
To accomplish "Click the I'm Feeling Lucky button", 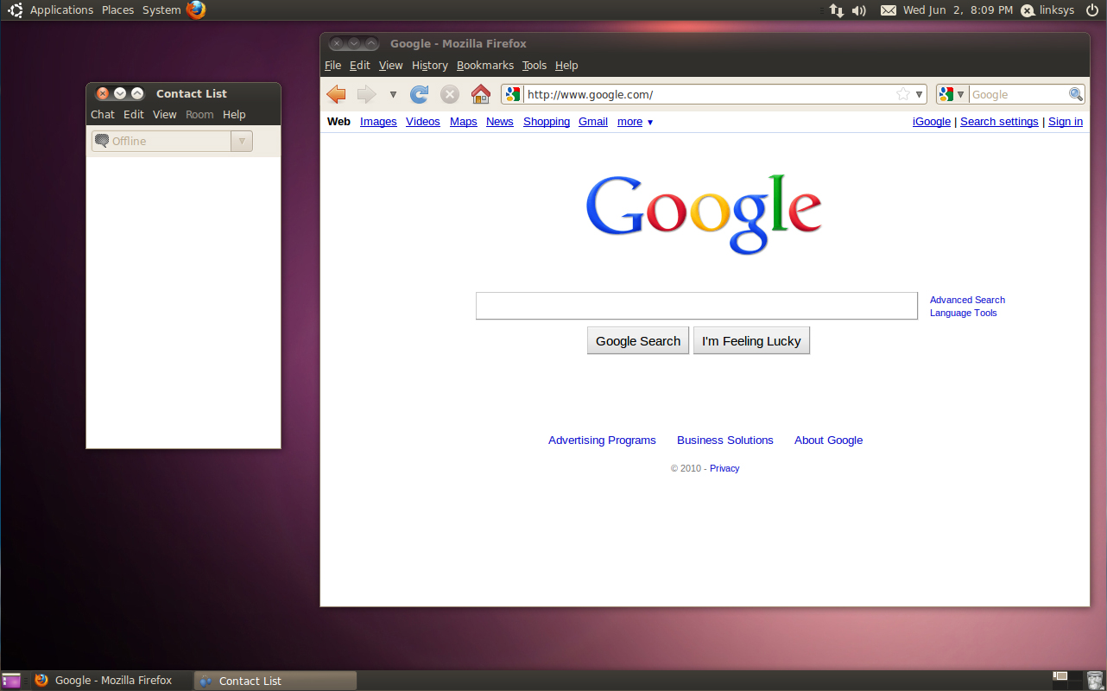I will click(x=751, y=340).
